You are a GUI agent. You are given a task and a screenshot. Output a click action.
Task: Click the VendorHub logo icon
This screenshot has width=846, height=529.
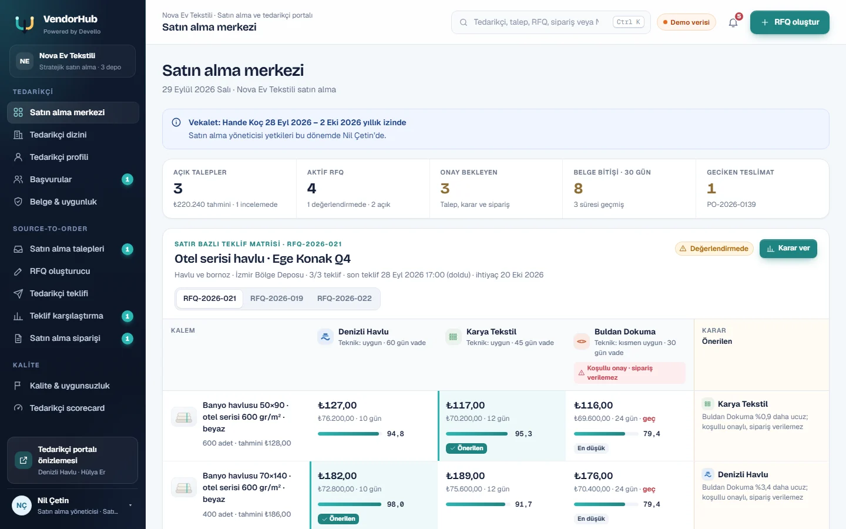point(25,24)
